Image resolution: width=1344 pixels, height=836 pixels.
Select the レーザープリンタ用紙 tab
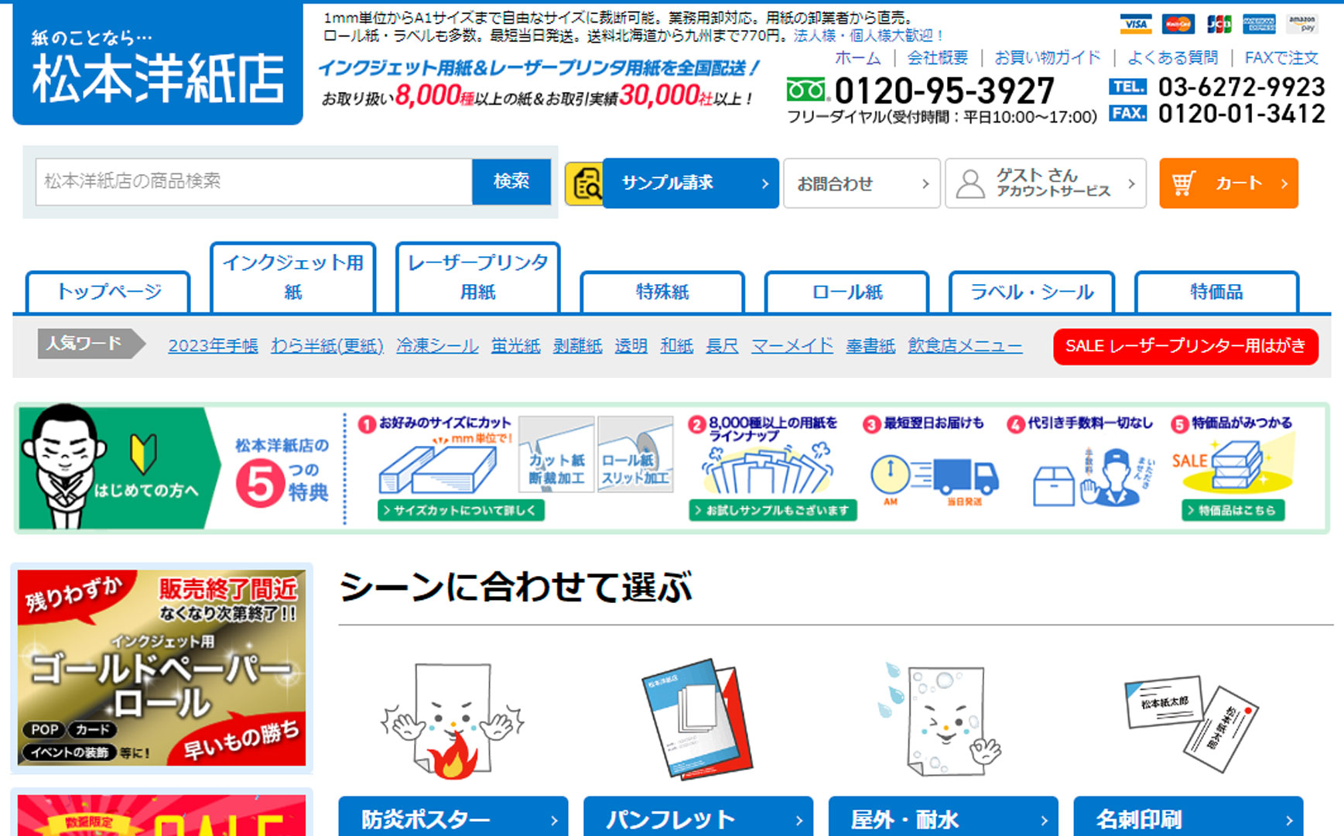[478, 277]
